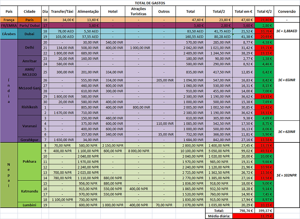Viewport: 300px width, 219px height.
Task: Click the 'Lumbini' city cell
Action: (x=29, y=205)
